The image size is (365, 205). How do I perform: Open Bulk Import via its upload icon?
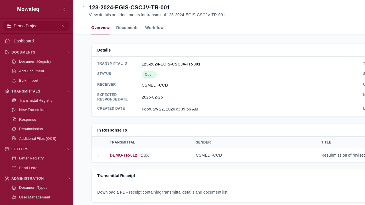(x=14, y=81)
